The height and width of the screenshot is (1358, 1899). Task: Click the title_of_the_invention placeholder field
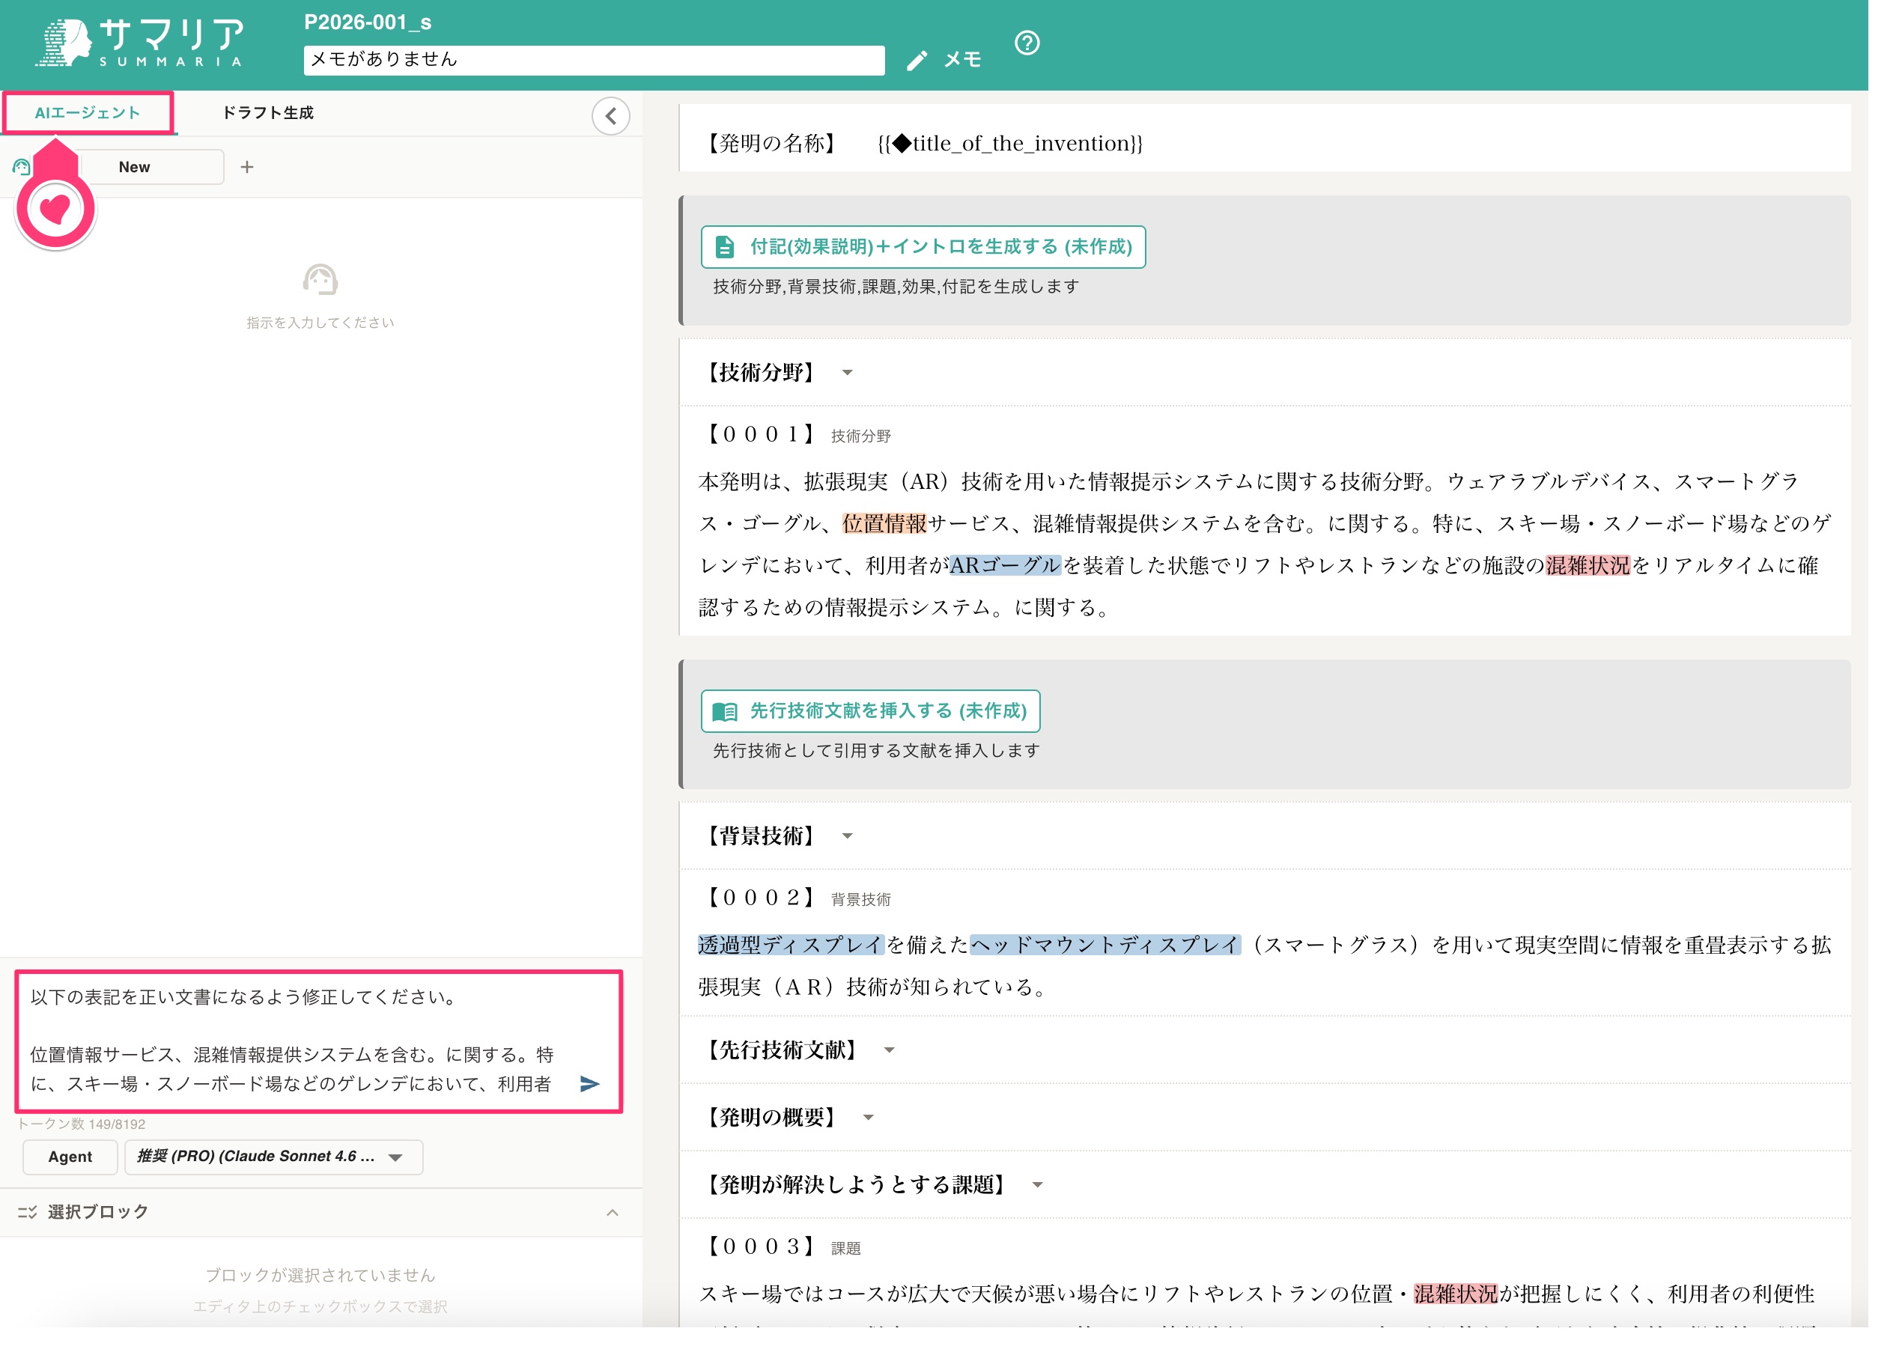(1009, 144)
